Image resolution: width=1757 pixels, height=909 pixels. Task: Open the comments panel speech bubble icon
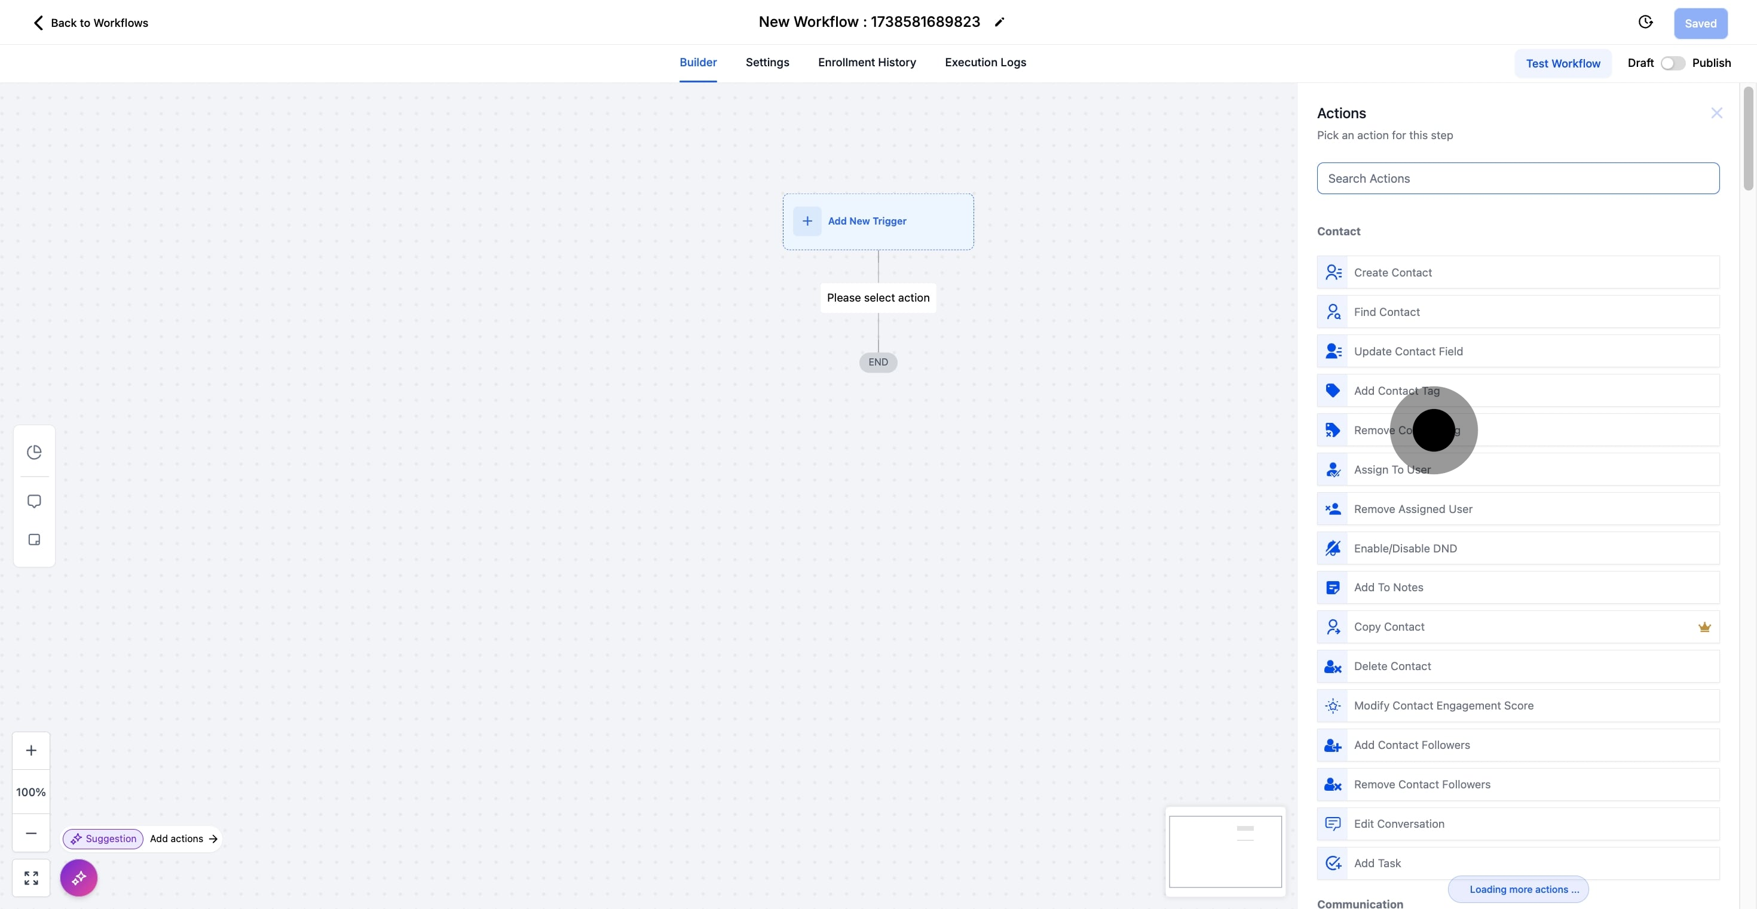click(34, 501)
